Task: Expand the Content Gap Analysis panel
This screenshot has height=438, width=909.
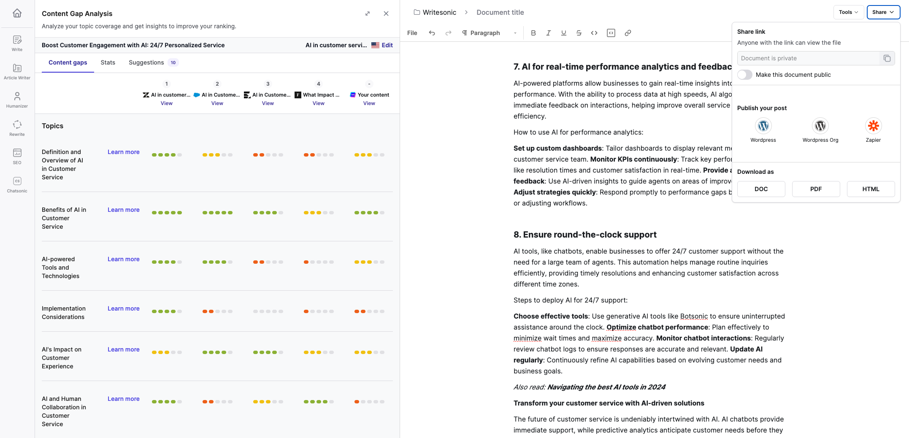Action: pos(368,14)
